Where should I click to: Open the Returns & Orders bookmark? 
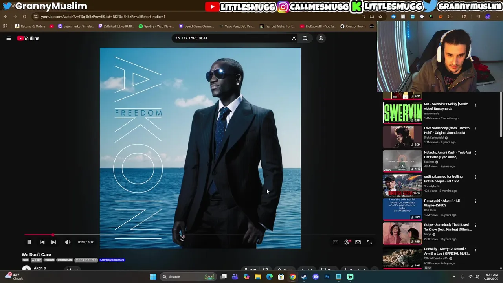coord(30,26)
